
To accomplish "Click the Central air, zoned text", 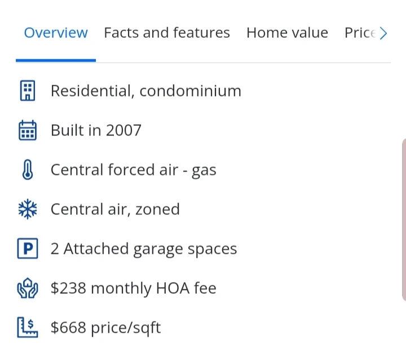I will [115, 209].
